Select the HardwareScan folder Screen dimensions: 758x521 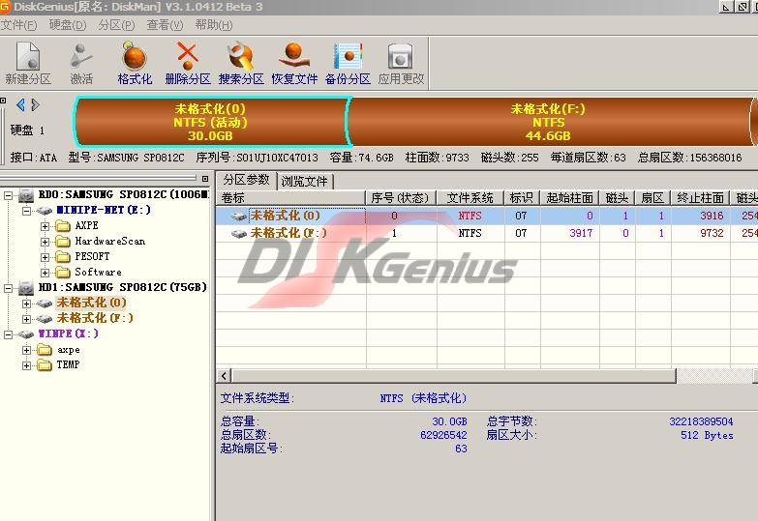click(x=109, y=241)
